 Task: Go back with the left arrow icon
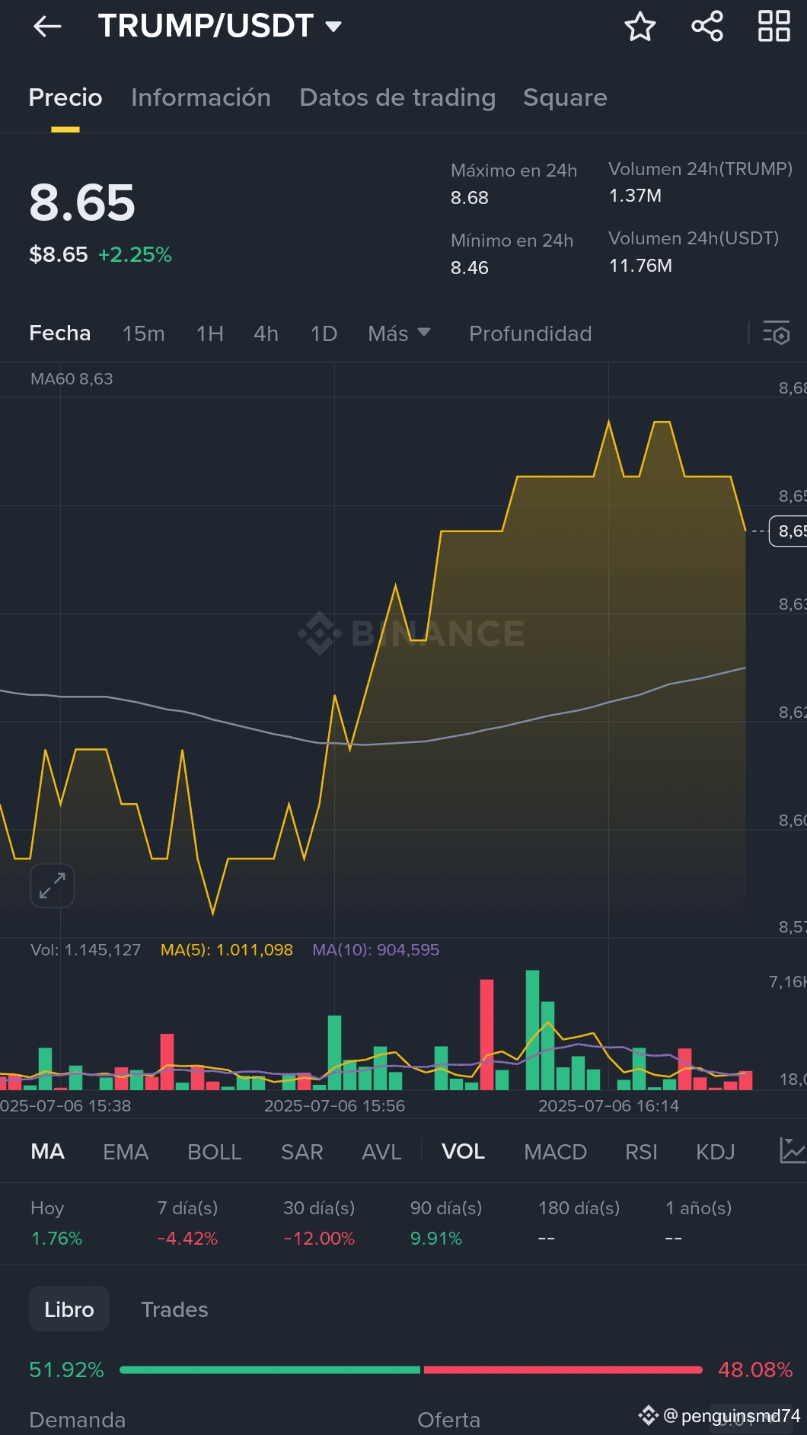tap(47, 27)
